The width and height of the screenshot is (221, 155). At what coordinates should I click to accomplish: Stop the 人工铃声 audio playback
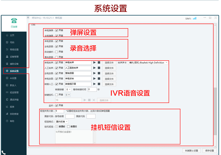(99, 68)
